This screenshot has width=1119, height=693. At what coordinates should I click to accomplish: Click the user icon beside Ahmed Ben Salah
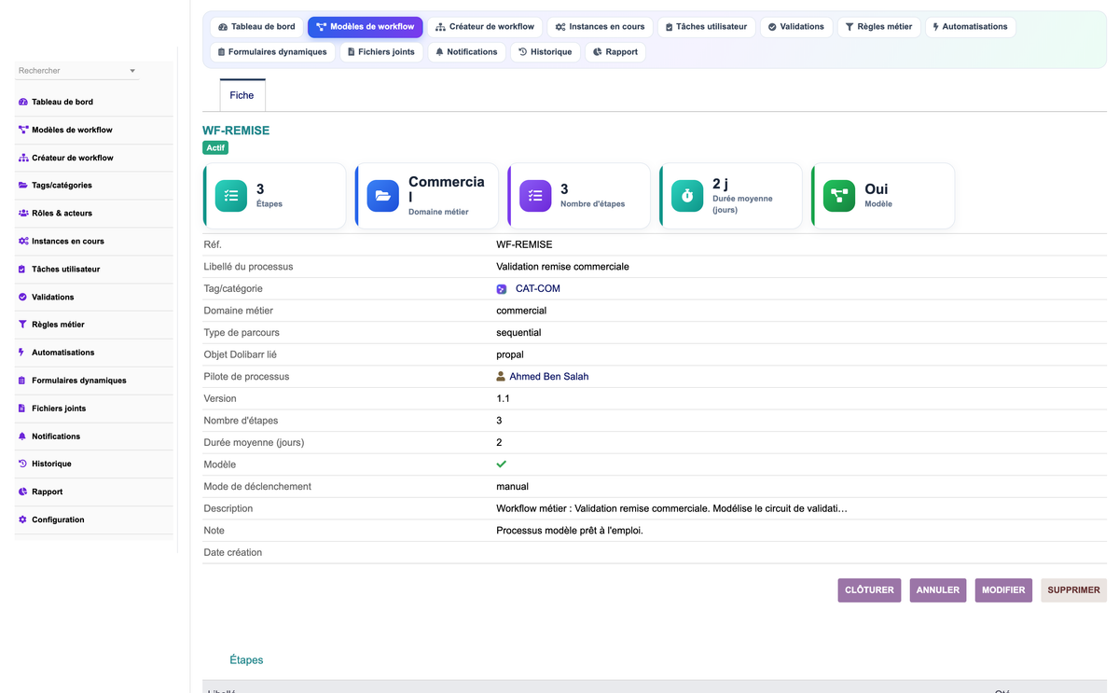pos(501,377)
